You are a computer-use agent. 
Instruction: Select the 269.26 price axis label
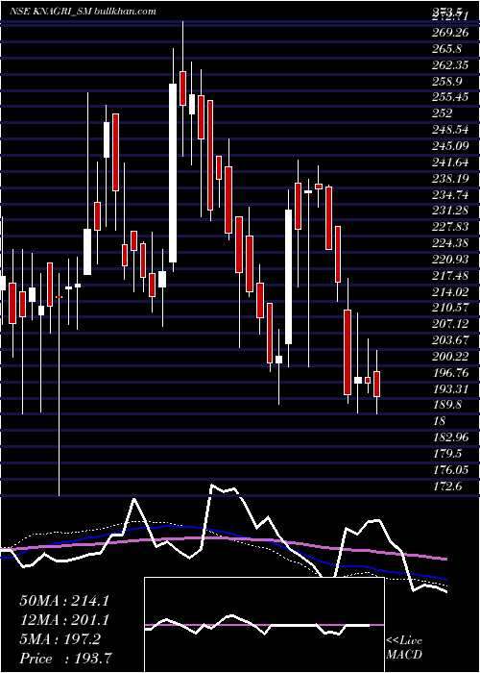(449, 33)
